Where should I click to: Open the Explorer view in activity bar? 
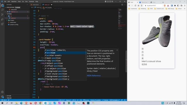(x=2, y=5)
